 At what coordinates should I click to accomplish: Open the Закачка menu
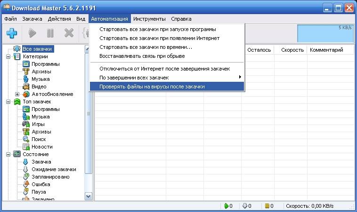click(x=32, y=19)
